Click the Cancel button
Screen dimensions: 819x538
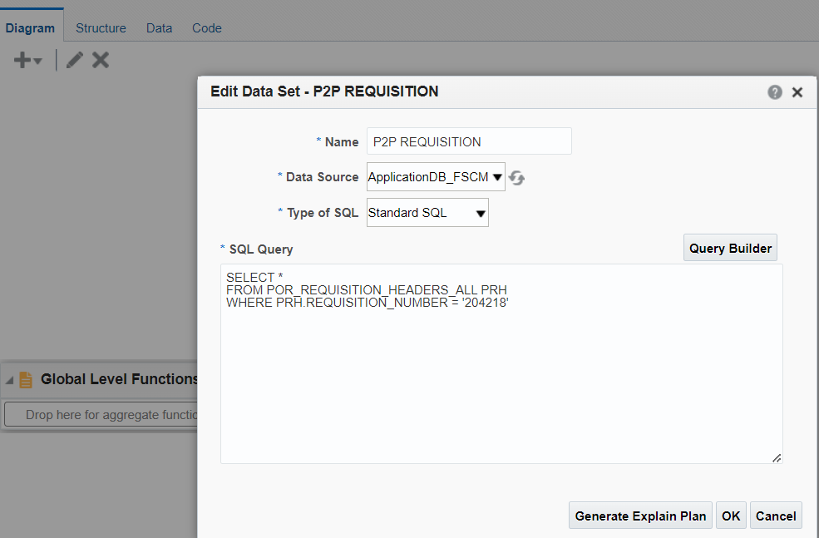(776, 516)
